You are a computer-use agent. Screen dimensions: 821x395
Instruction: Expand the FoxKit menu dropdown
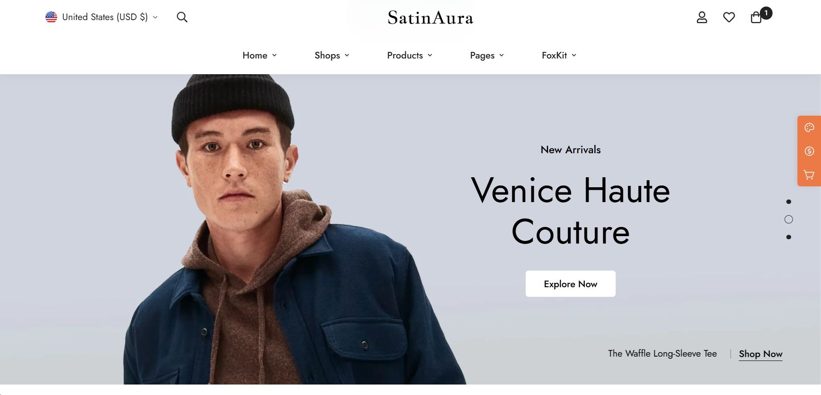tap(559, 55)
